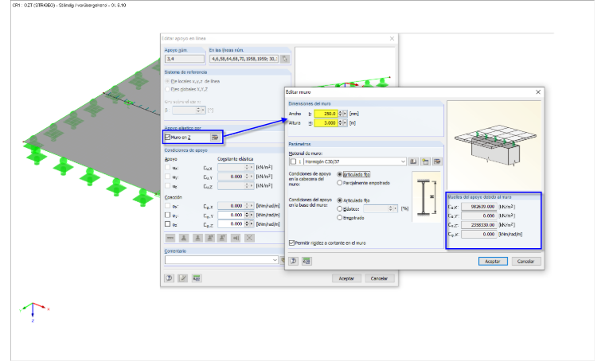Click units/decimals icon in Editar muro dialog

(x=306, y=261)
